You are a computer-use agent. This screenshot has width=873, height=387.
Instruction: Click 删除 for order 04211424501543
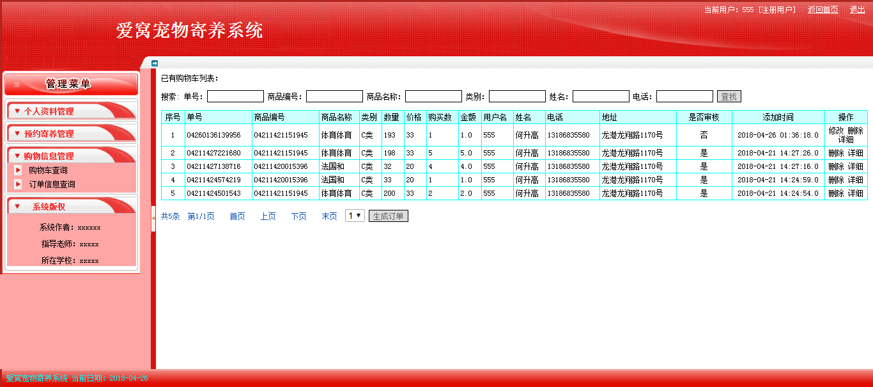pos(836,193)
